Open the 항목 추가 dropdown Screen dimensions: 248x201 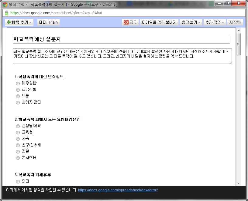[19, 22]
